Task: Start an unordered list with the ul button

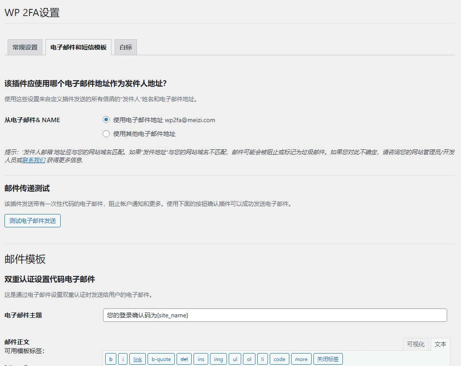Action: coord(235,359)
